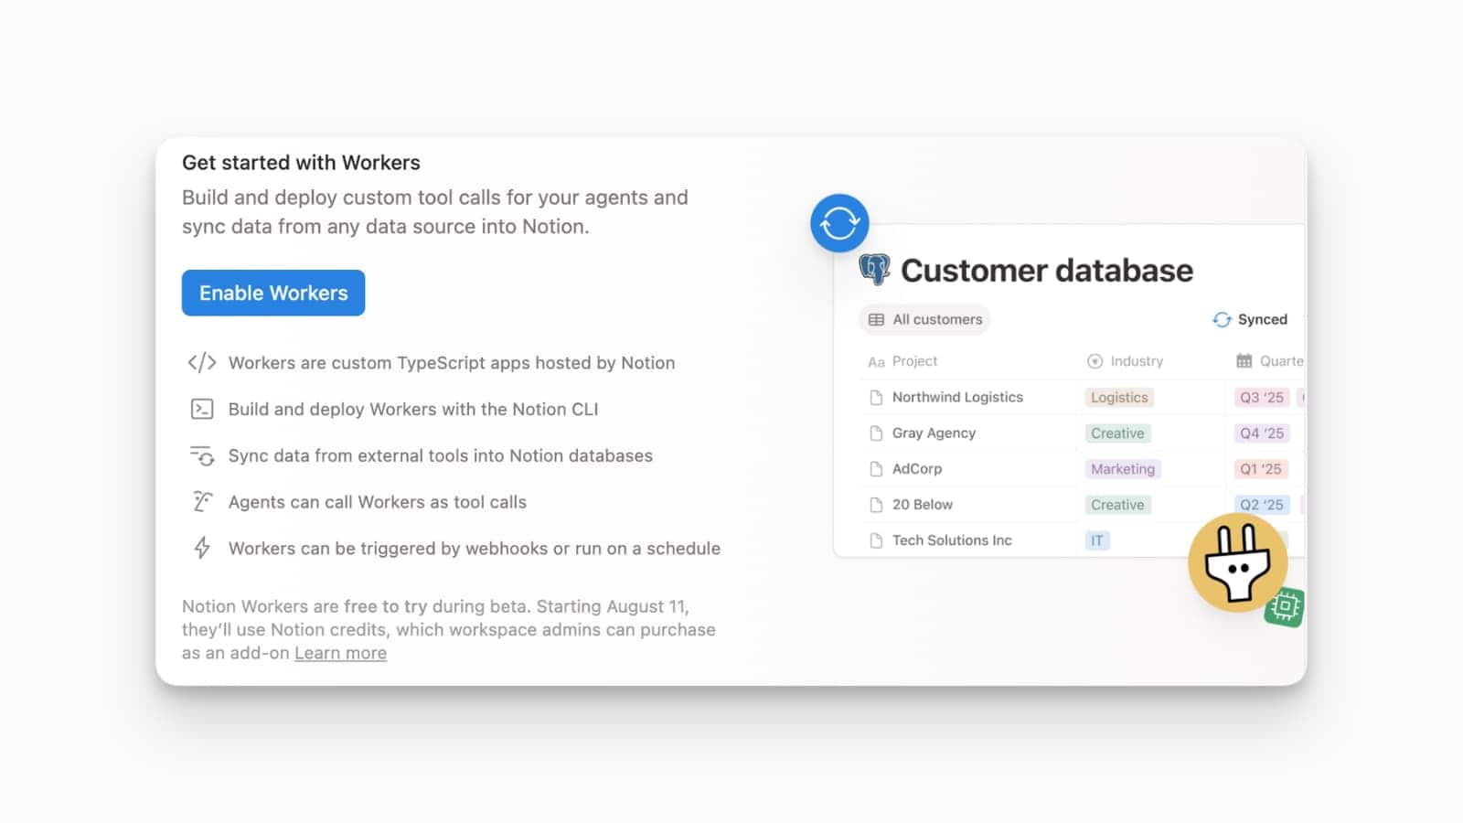The image size is (1463, 823).
Task: Click the Get started with Workers heading
Action: pyautogui.click(x=301, y=162)
